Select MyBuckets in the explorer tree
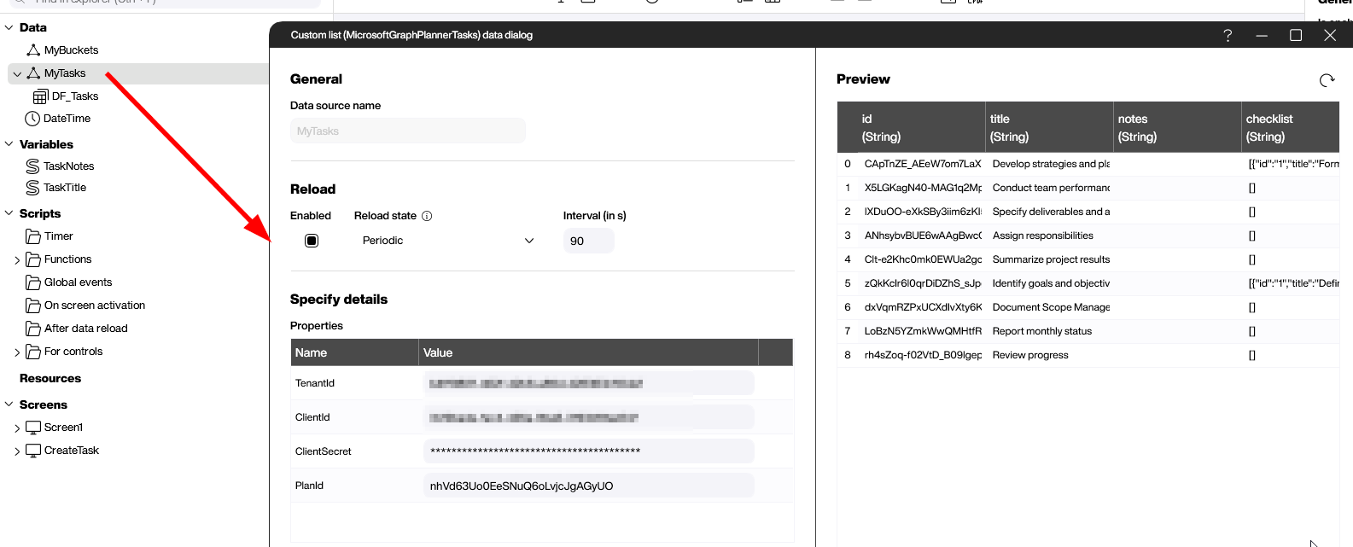Viewport: 1353px width, 547px height. 71,50
